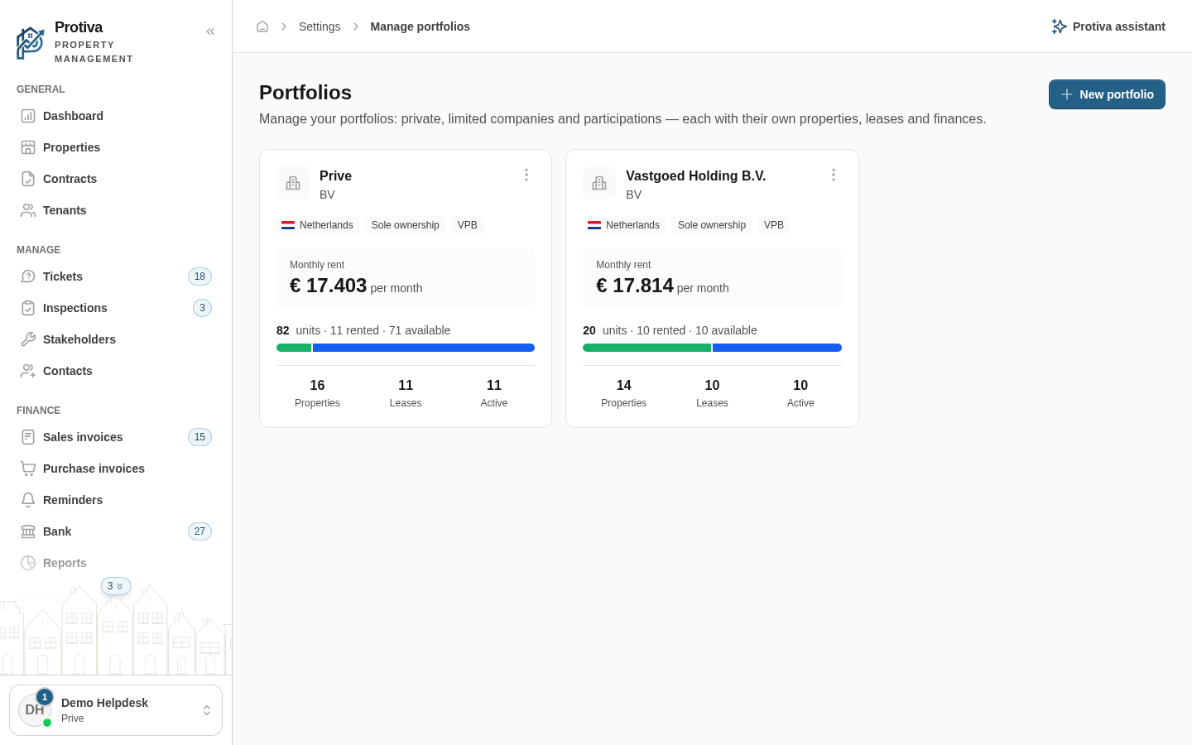Click the Tickets count badge 18

pyautogui.click(x=199, y=276)
